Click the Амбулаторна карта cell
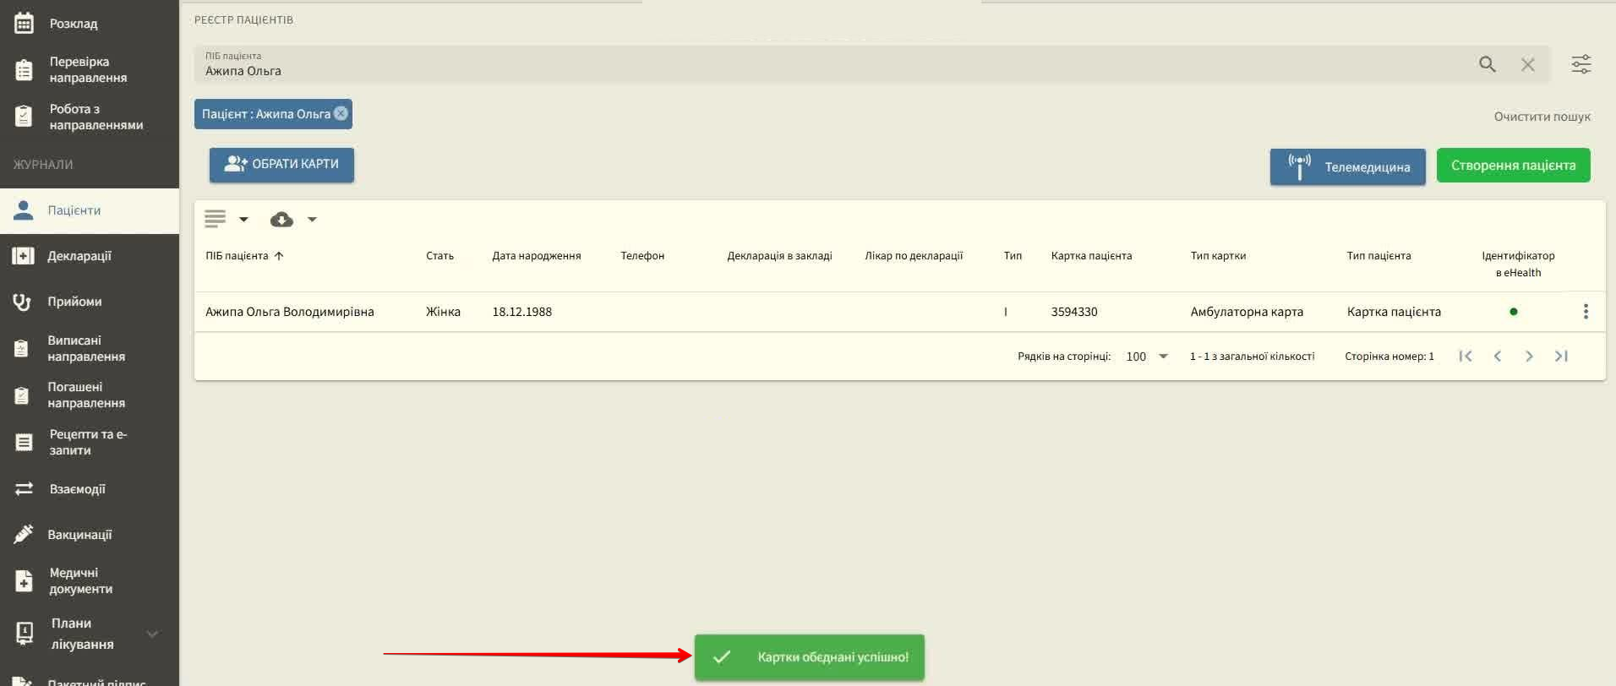Image resolution: width=1616 pixels, height=686 pixels. click(1247, 312)
